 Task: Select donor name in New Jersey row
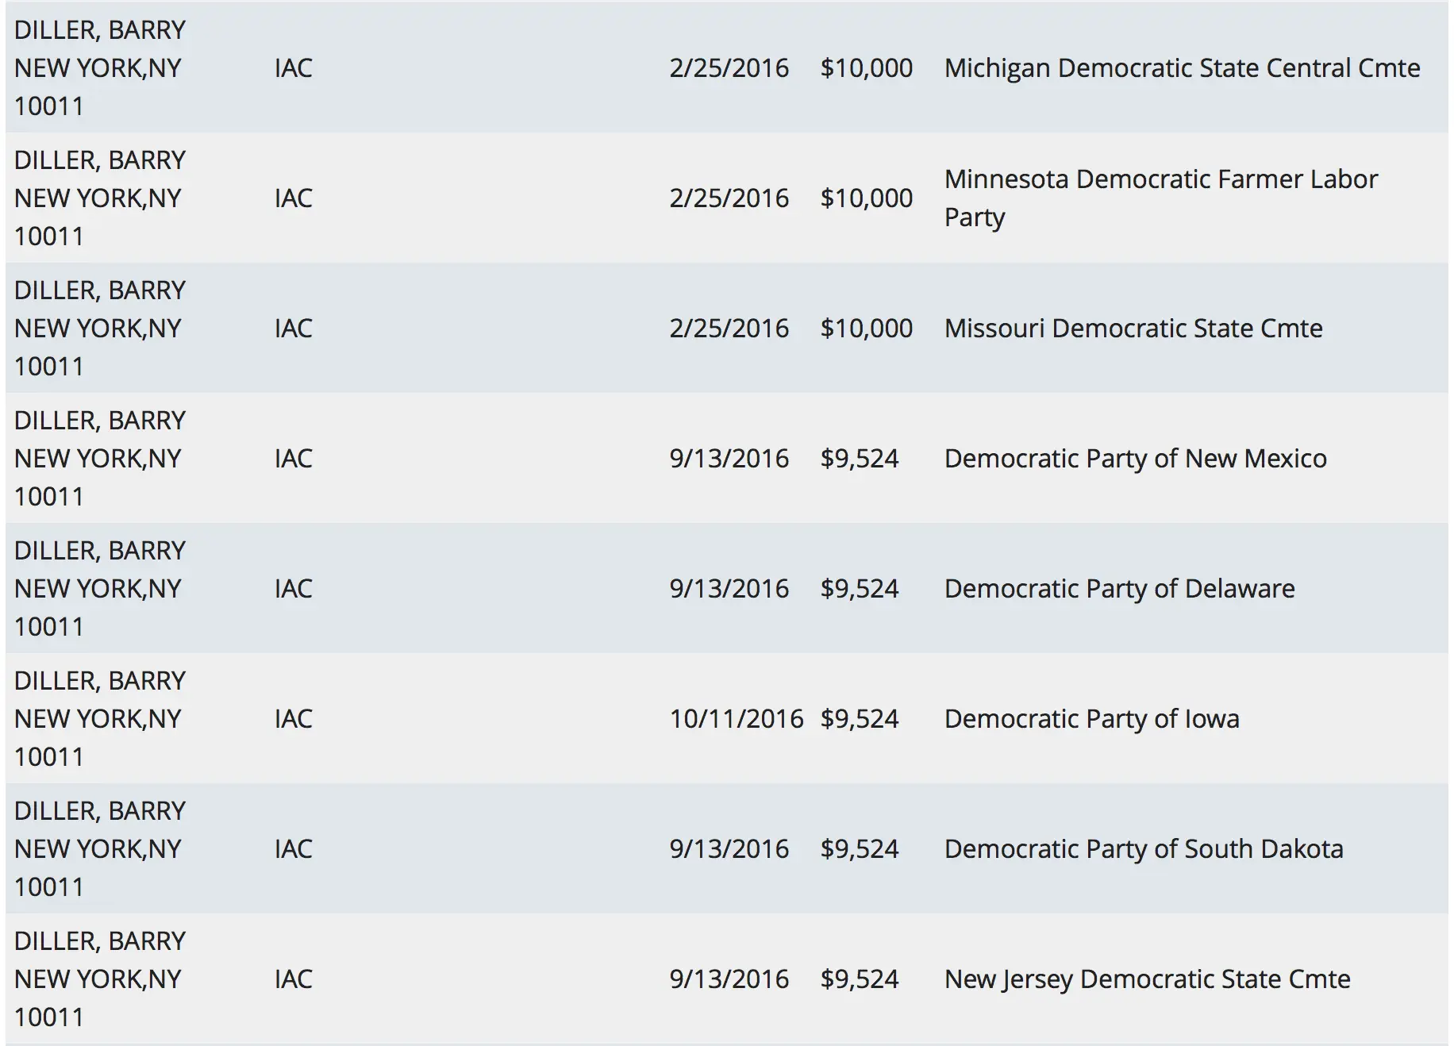pos(99,941)
